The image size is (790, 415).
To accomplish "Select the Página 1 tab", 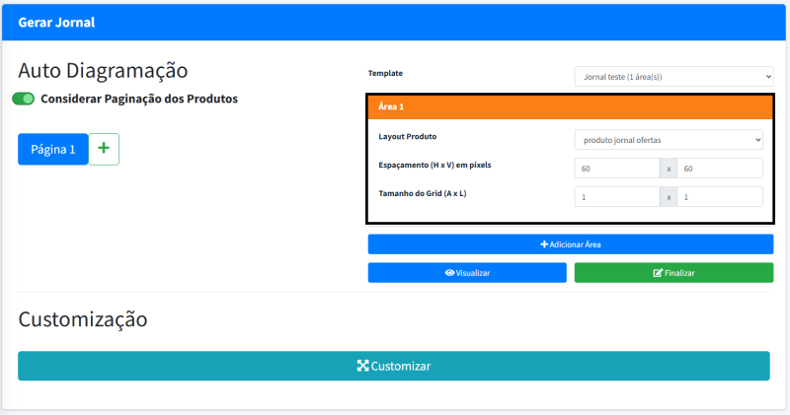I will [x=53, y=150].
